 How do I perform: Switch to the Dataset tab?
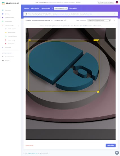[27, 8]
